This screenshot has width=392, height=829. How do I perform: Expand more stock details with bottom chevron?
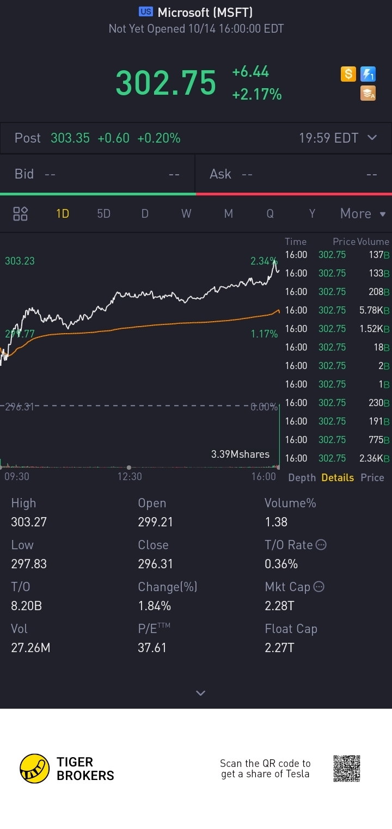(200, 693)
